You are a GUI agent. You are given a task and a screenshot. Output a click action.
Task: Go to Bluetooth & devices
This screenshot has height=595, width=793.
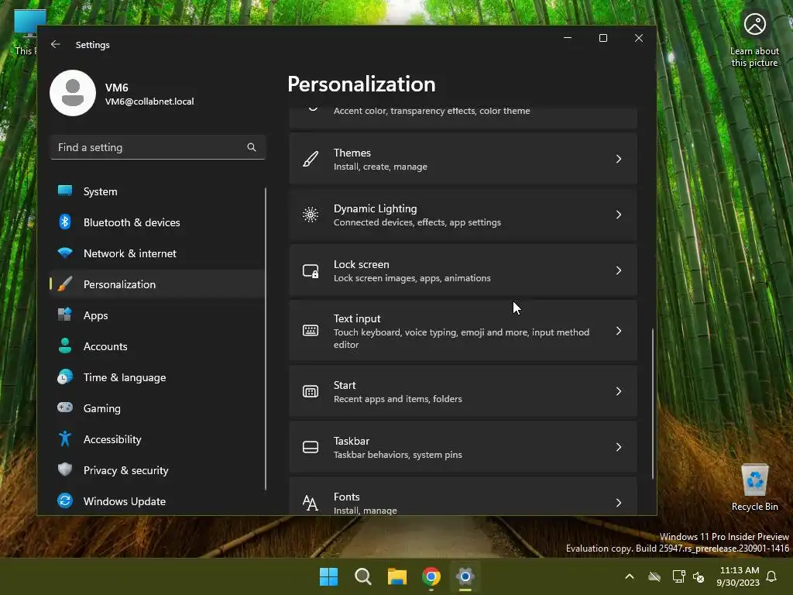coord(157,222)
